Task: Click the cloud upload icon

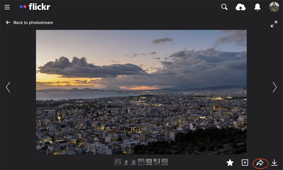Action: (240, 7)
